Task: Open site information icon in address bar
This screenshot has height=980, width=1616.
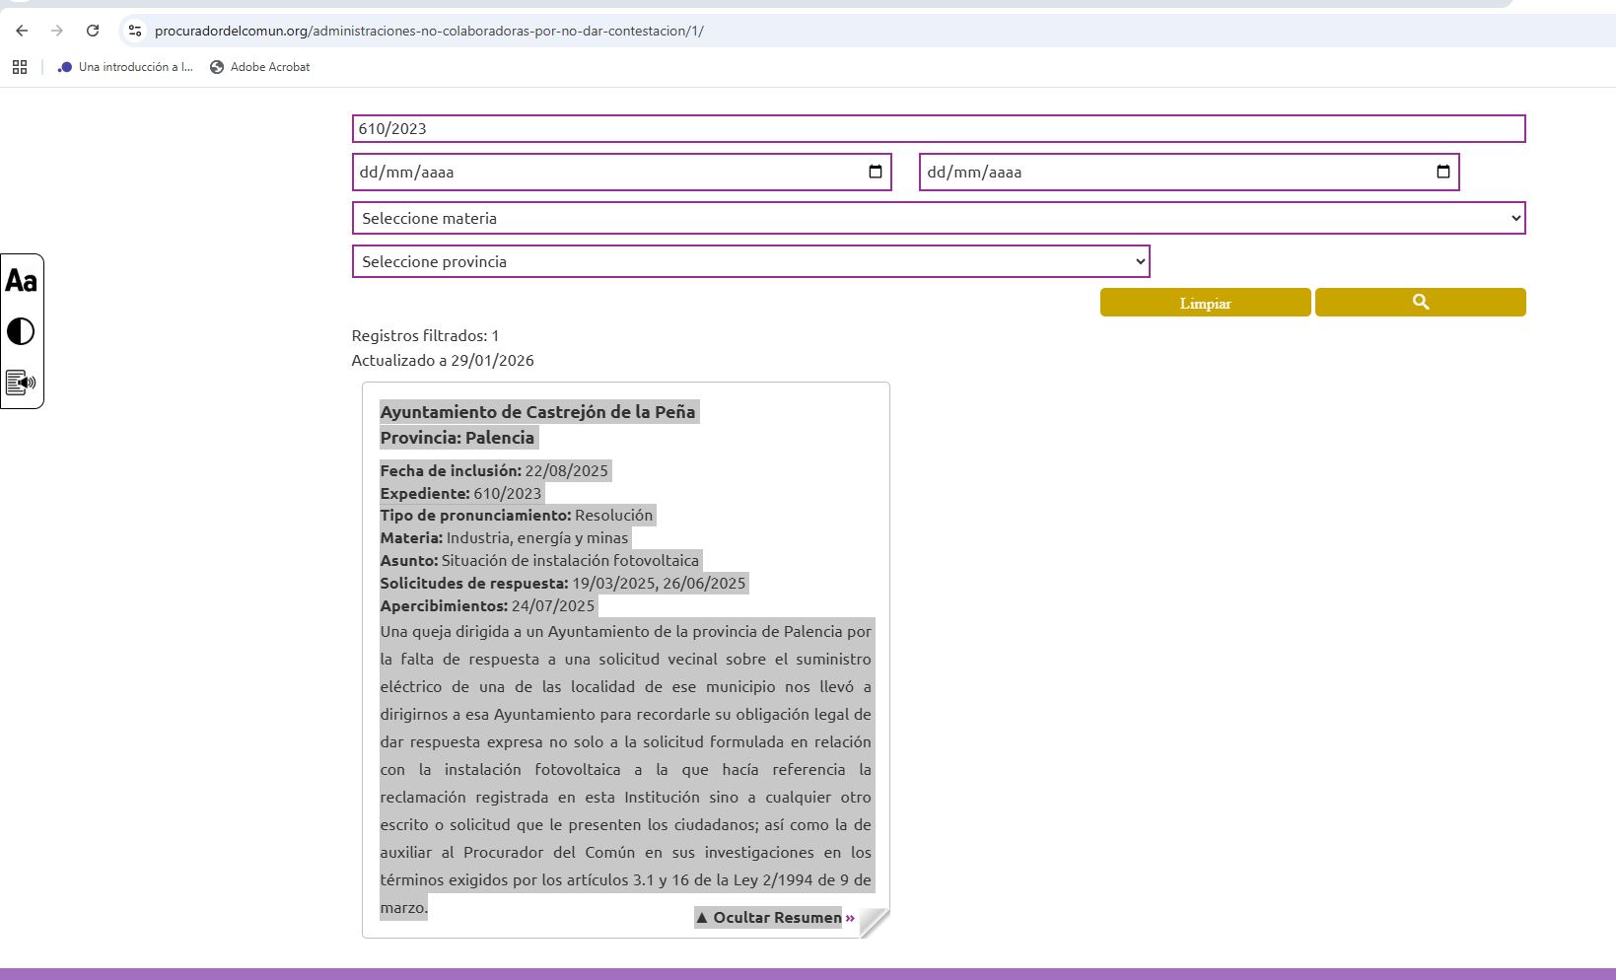Action: pos(135,31)
